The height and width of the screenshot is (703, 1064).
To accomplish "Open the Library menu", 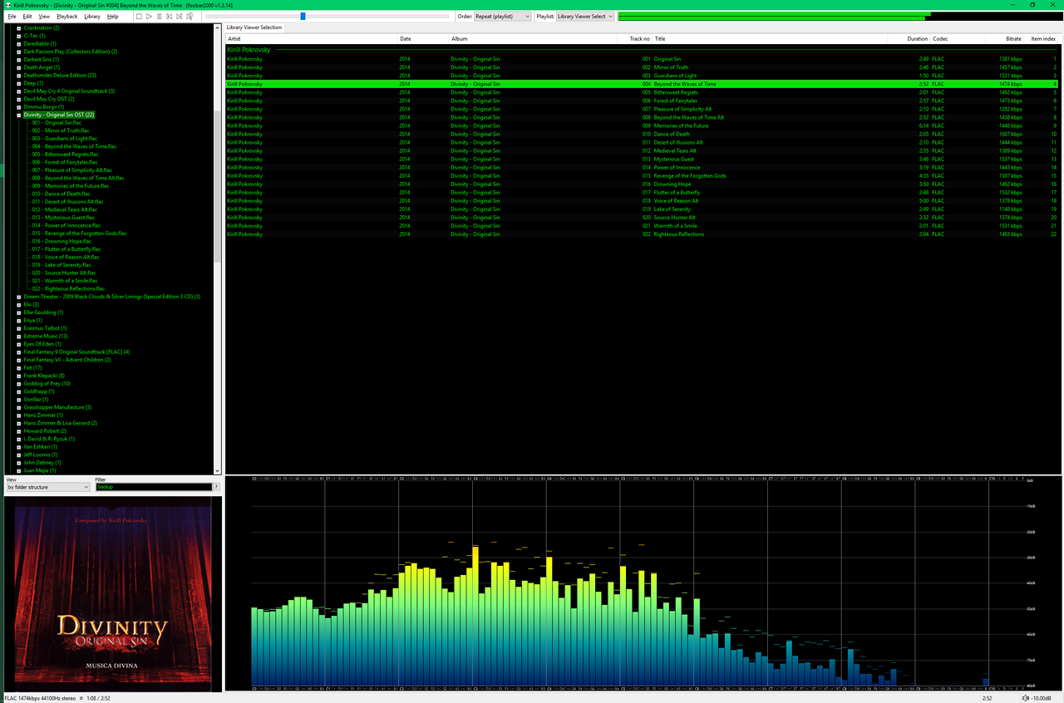I will click(x=92, y=17).
